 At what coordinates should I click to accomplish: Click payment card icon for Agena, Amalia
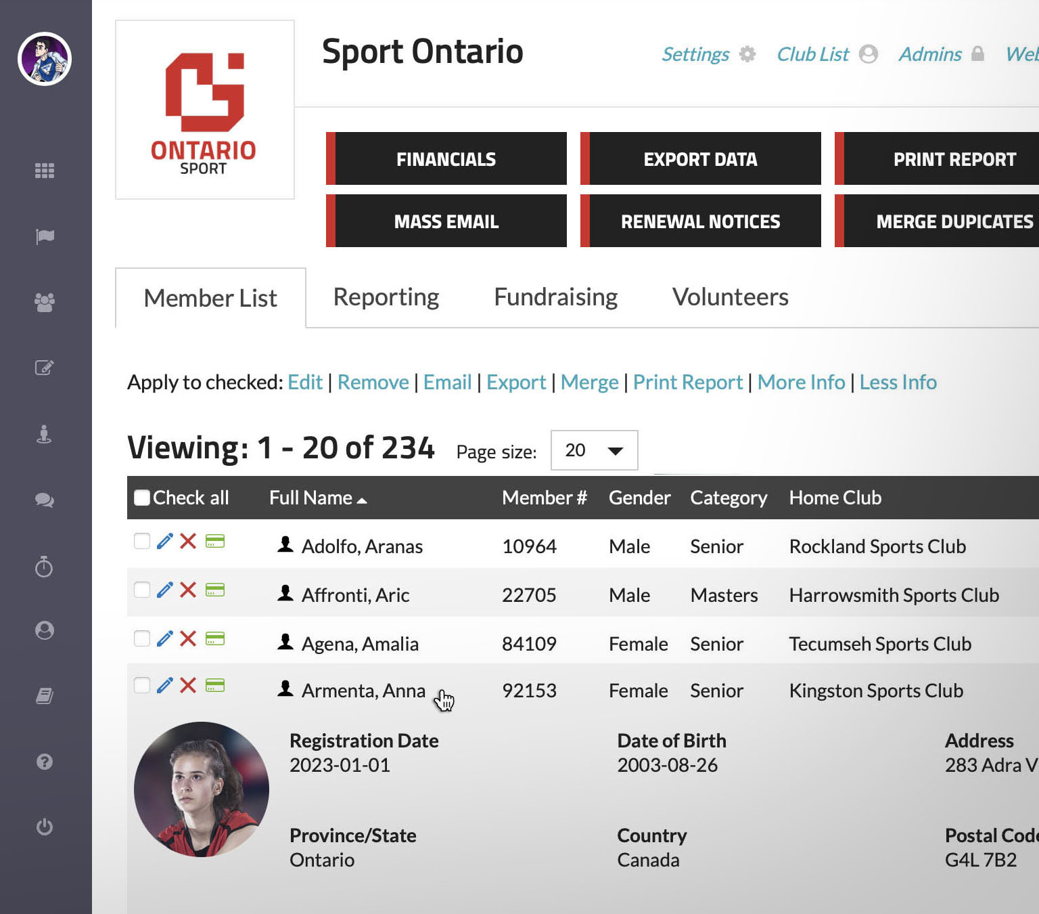point(215,638)
